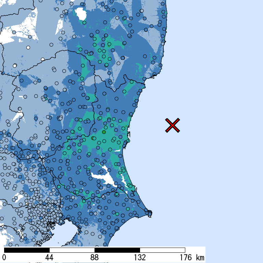
Task: Click the "88" scale bar label
Action: tap(95, 258)
